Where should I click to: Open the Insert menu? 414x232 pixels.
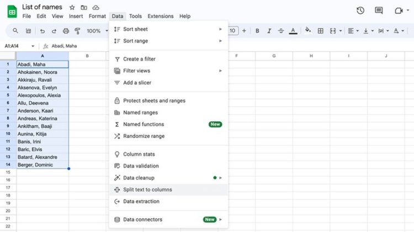76,16
